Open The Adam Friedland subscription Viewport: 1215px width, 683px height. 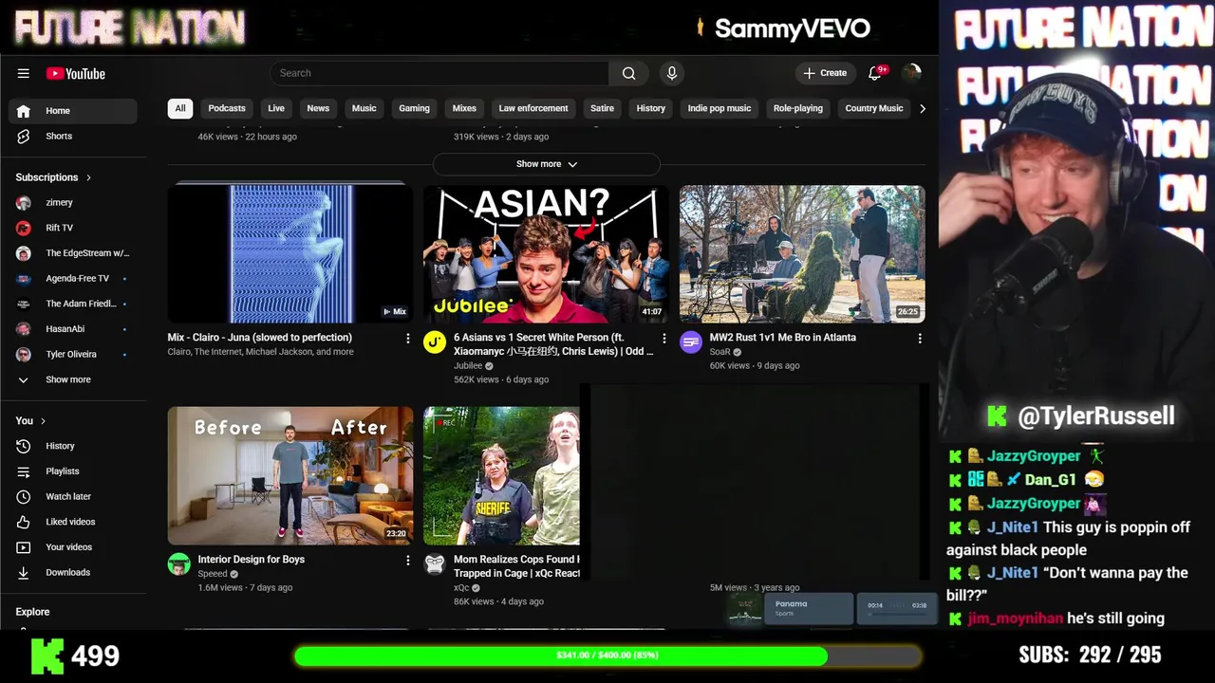[73, 304]
